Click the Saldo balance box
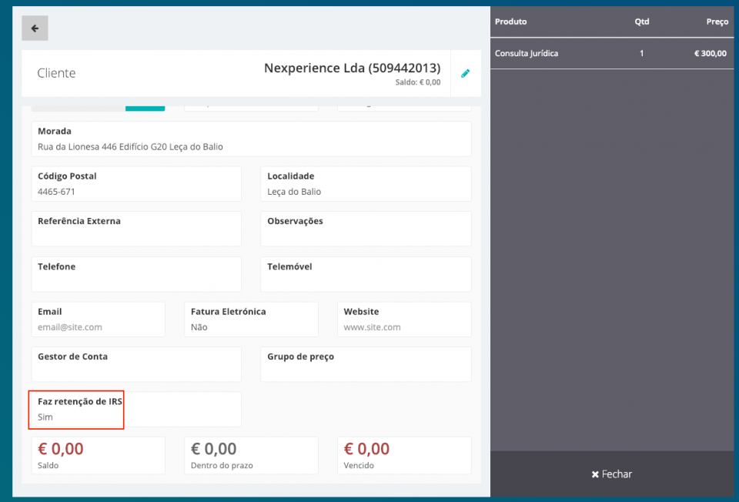The width and height of the screenshot is (739, 502). tap(98, 455)
